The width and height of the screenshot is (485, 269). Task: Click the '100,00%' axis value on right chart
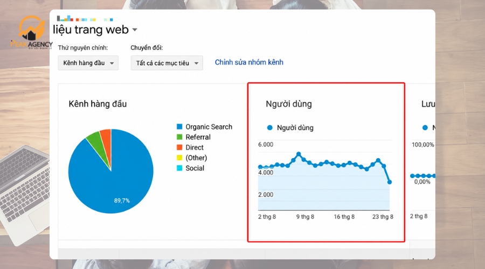point(423,145)
